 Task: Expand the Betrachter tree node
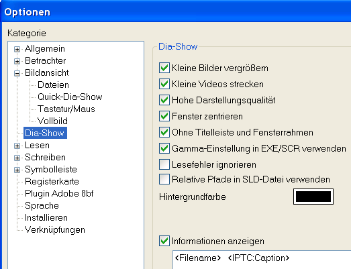[x=17, y=61]
